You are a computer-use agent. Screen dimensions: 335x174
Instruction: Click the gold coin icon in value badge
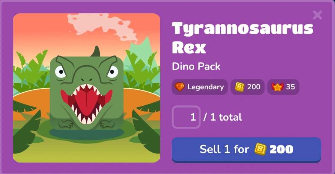coord(239,87)
